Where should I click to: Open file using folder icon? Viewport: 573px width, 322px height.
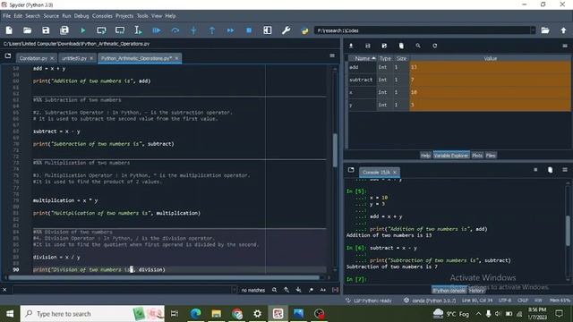pos(28,30)
